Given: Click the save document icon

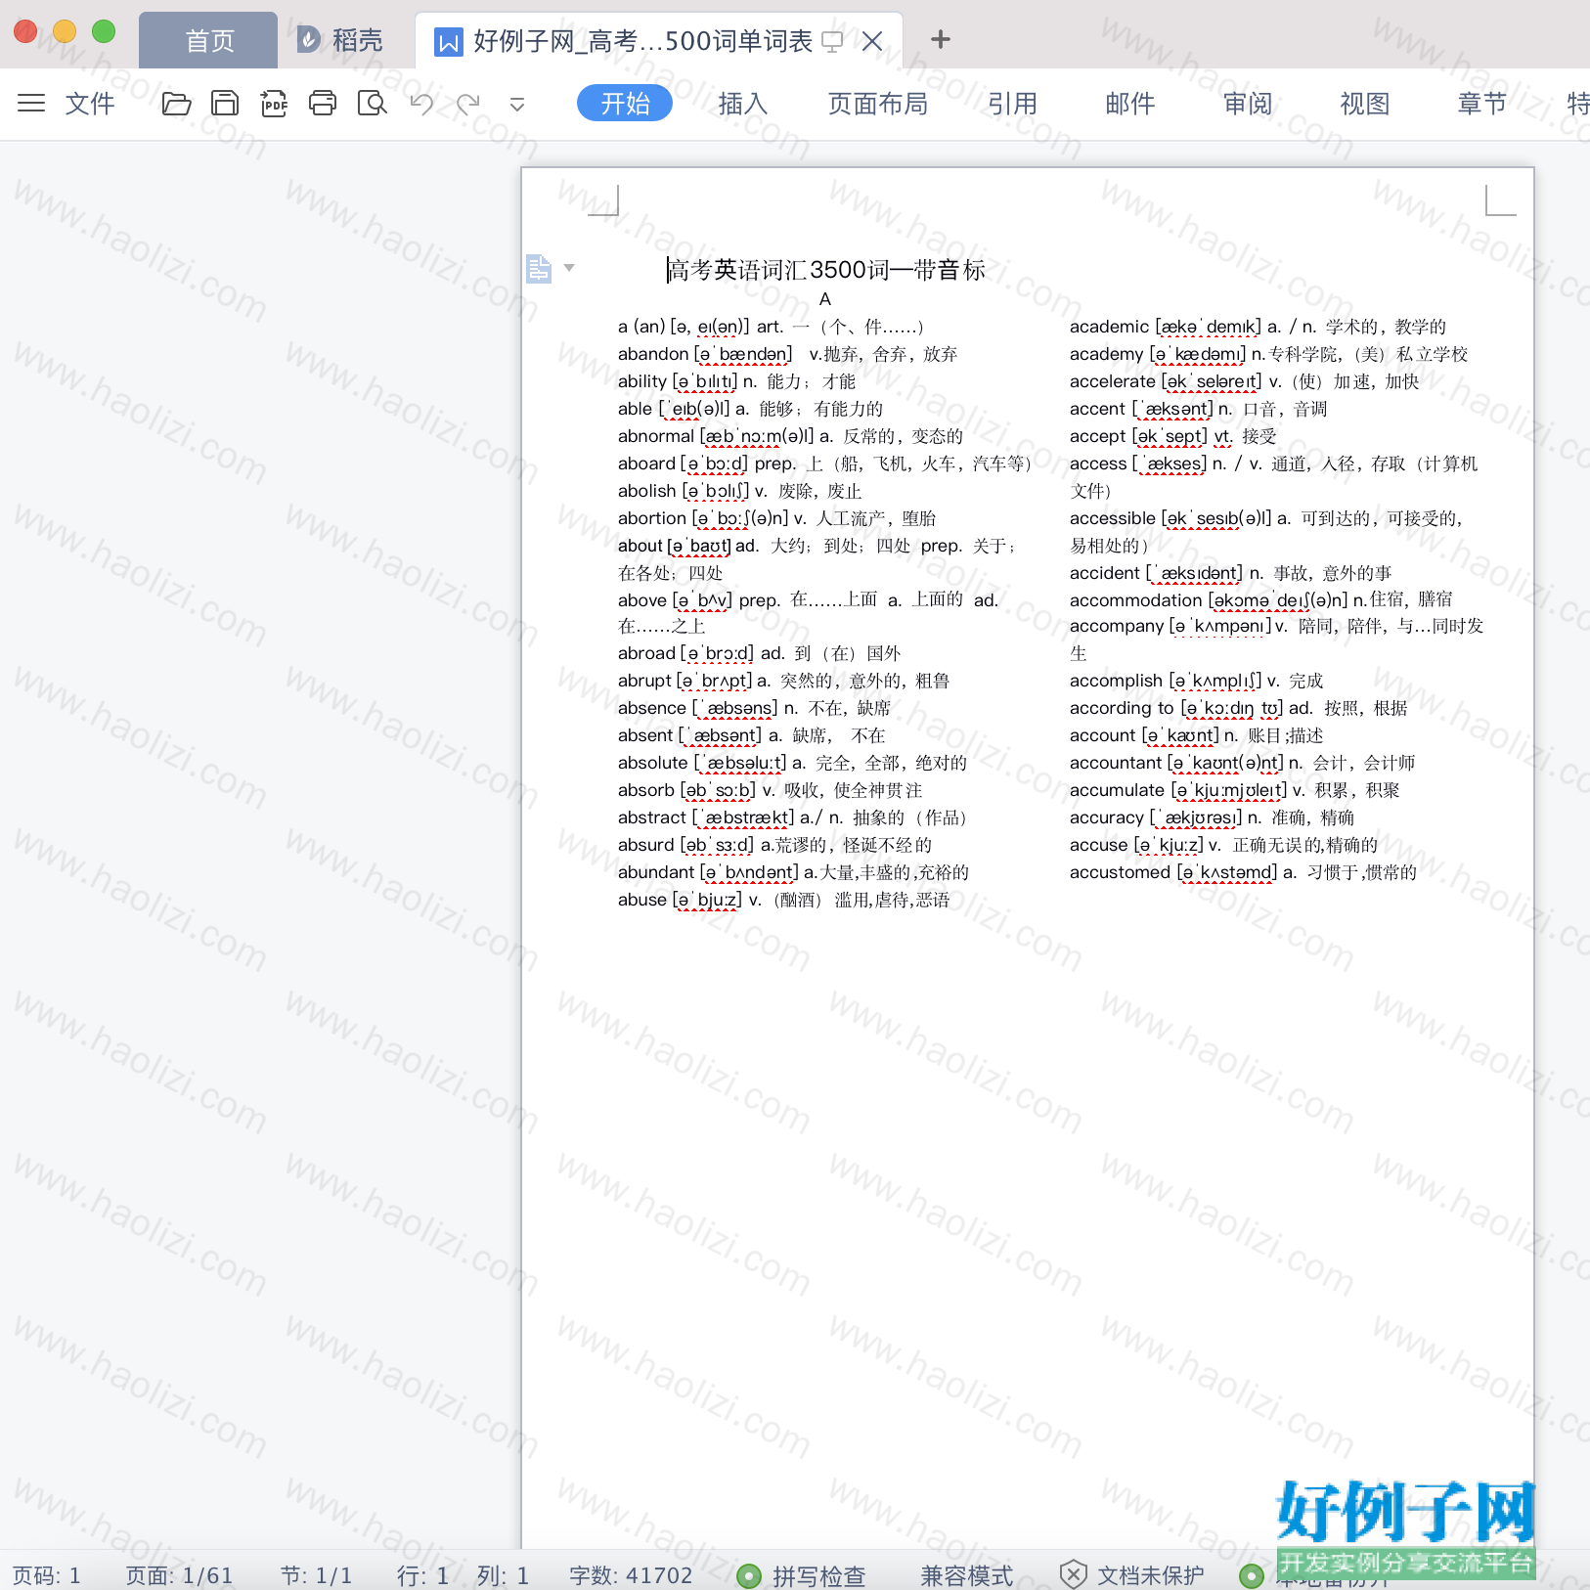Looking at the screenshot, I should [x=225, y=103].
